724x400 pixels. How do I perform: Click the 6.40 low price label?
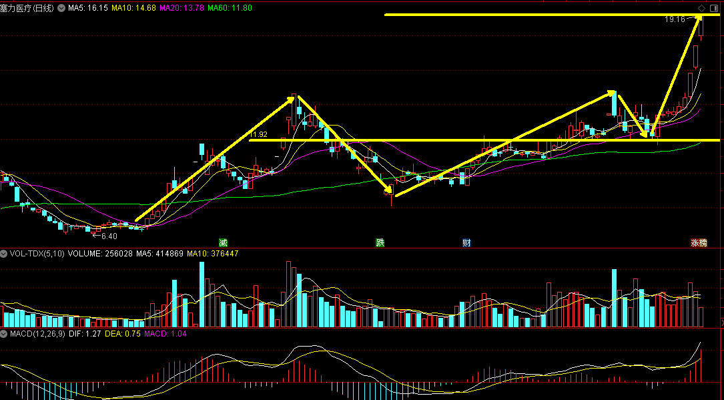109,236
